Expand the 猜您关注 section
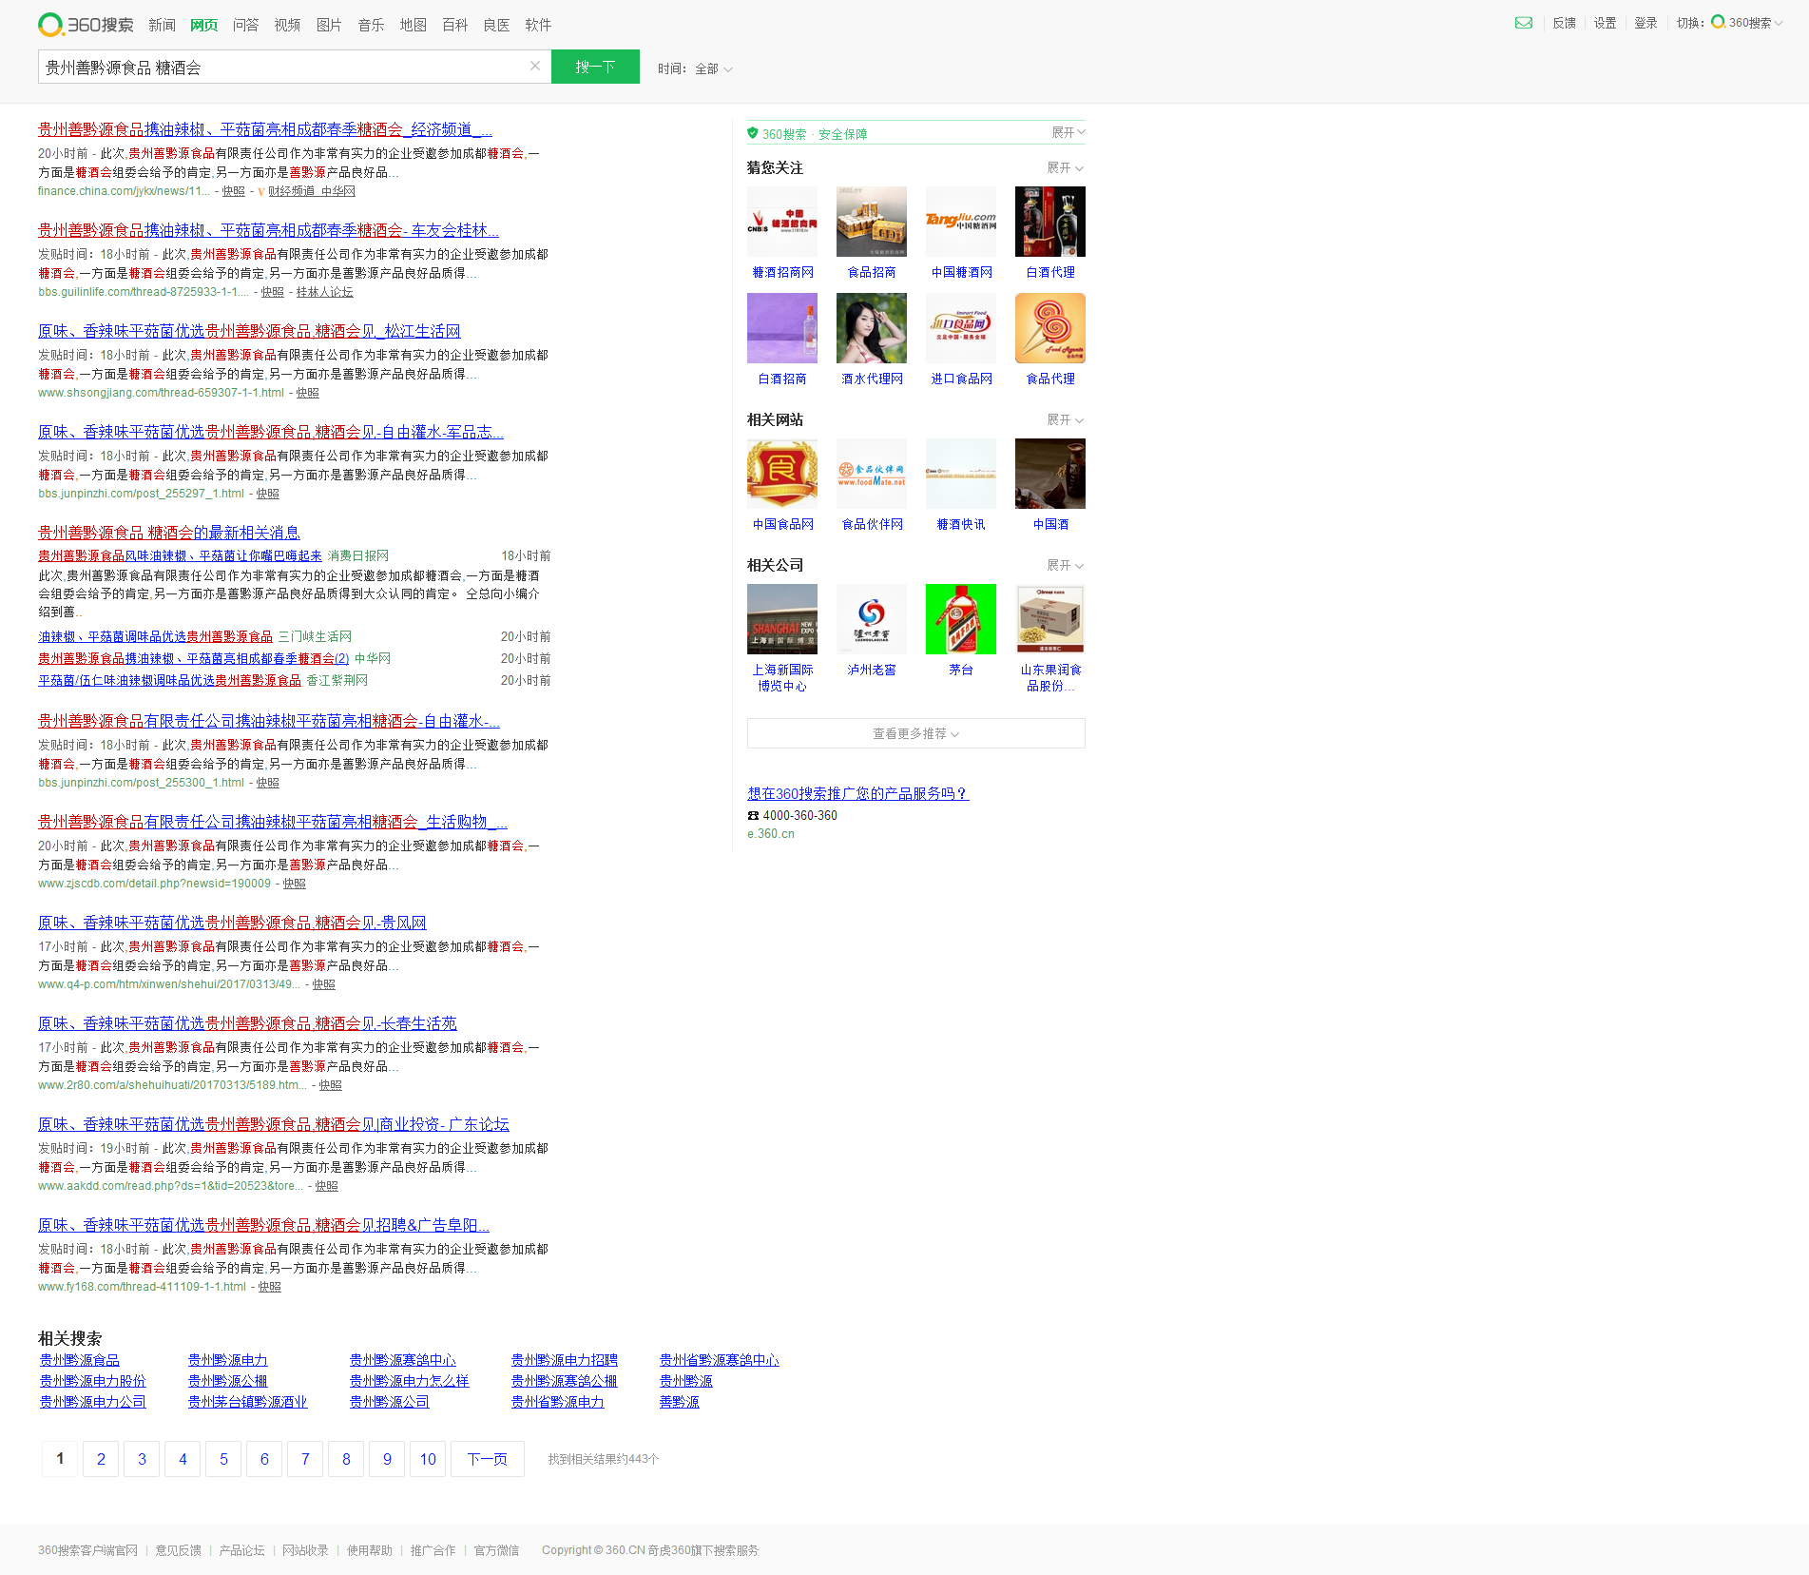The image size is (1809, 1575). [x=1065, y=167]
